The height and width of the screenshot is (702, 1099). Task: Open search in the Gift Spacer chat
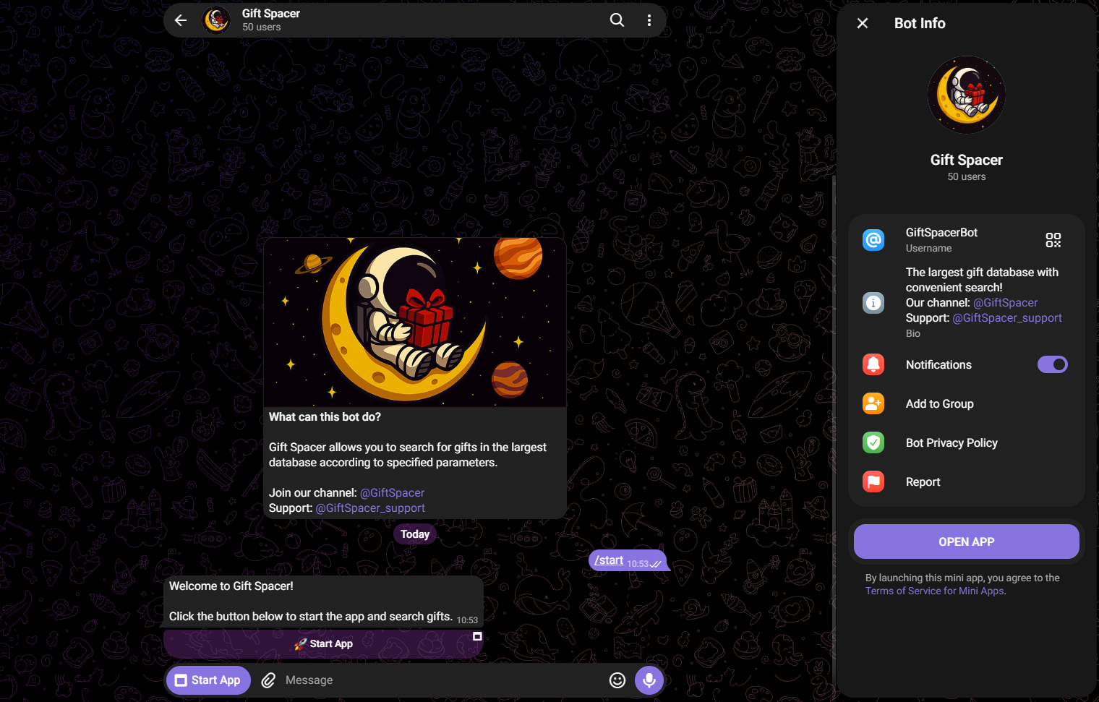[617, 20]
